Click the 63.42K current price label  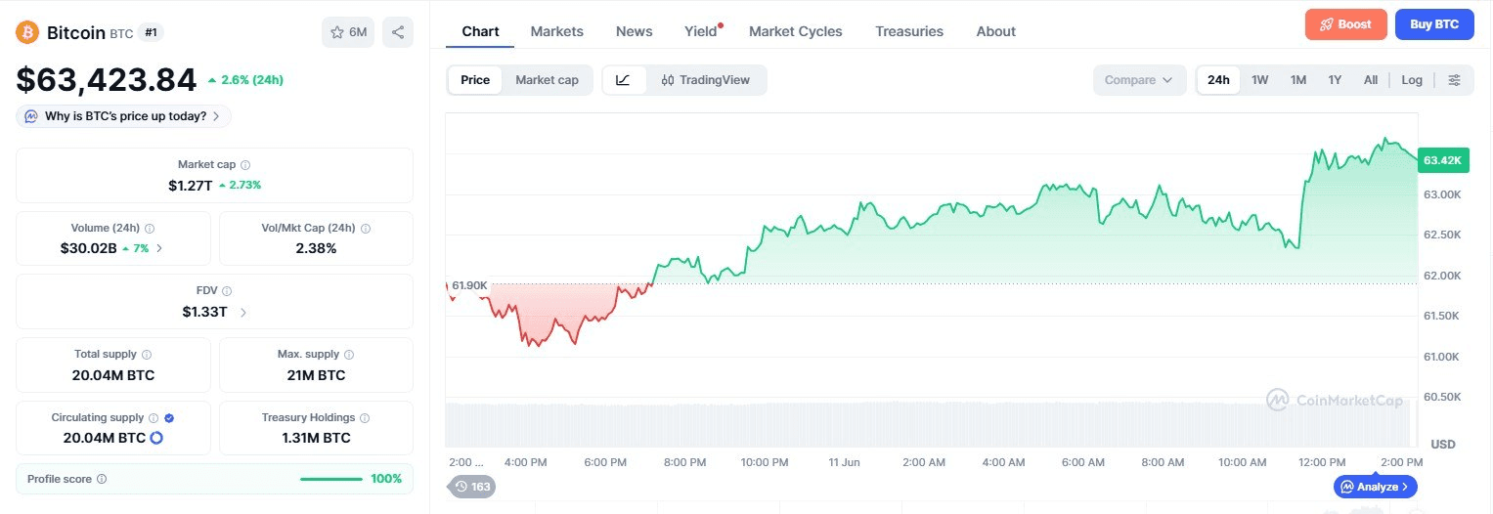[x=1443, y=160]
